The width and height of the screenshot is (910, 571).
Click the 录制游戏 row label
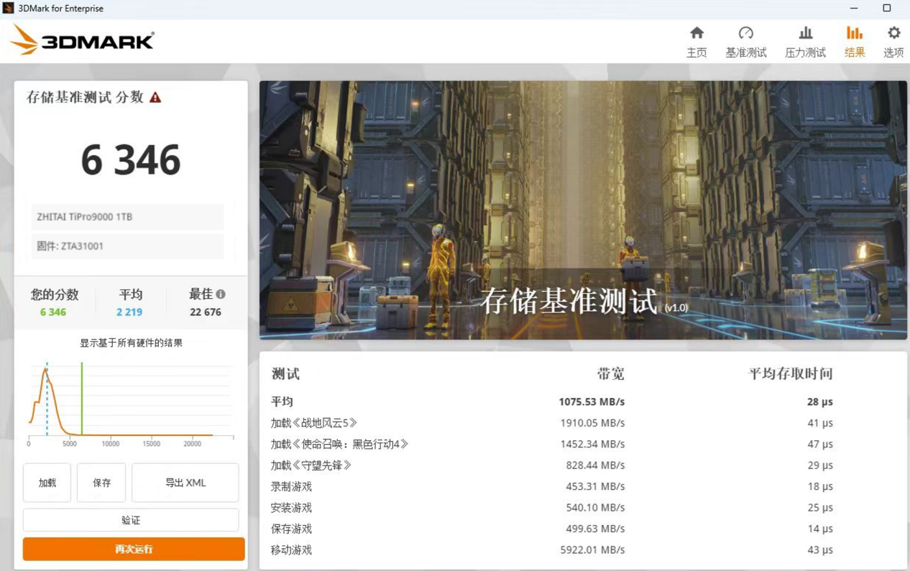click(x=291, y=486)
